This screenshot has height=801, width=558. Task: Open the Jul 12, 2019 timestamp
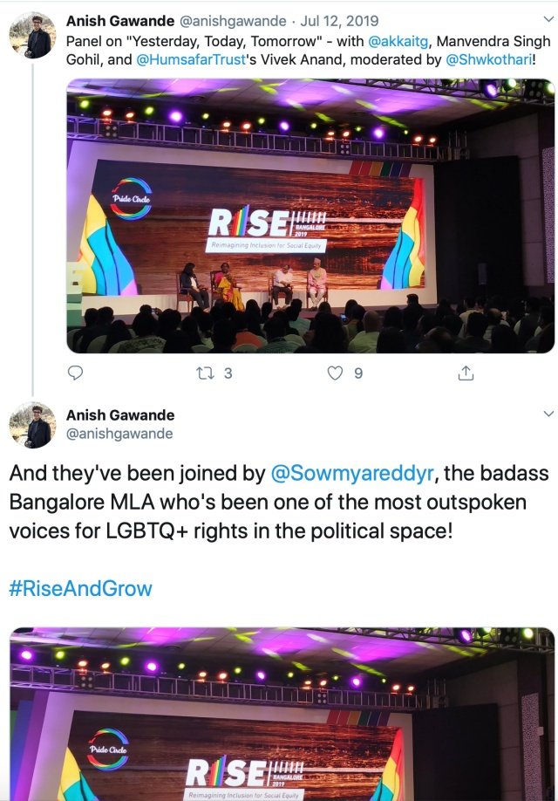pyautogui.click(x=340, y=21)
